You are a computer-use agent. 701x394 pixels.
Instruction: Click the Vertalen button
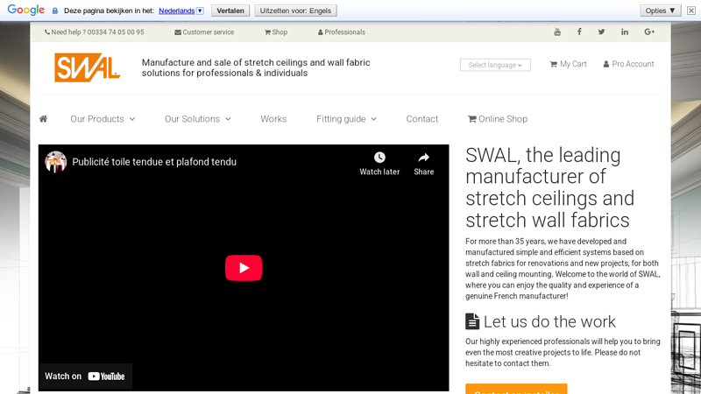click(230, 11)
